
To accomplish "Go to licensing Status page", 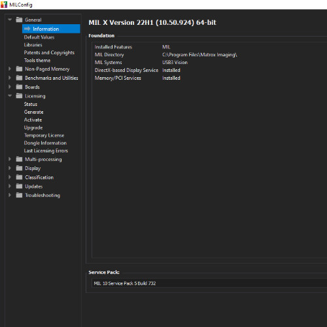I will pos(31,104).
